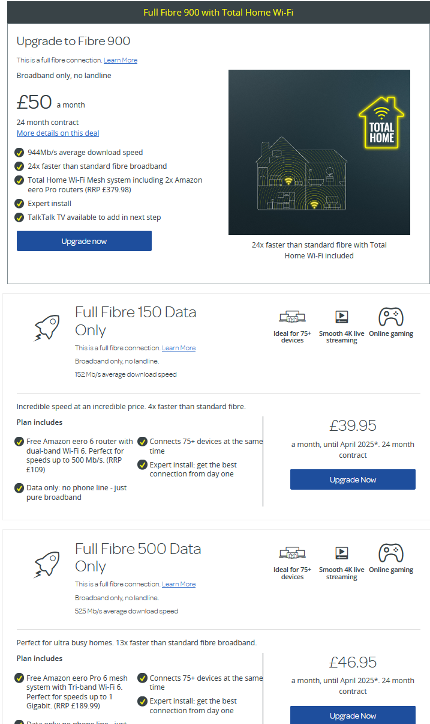Click the rocket icon beside Full Fibre 150

(x=47, y=327)
